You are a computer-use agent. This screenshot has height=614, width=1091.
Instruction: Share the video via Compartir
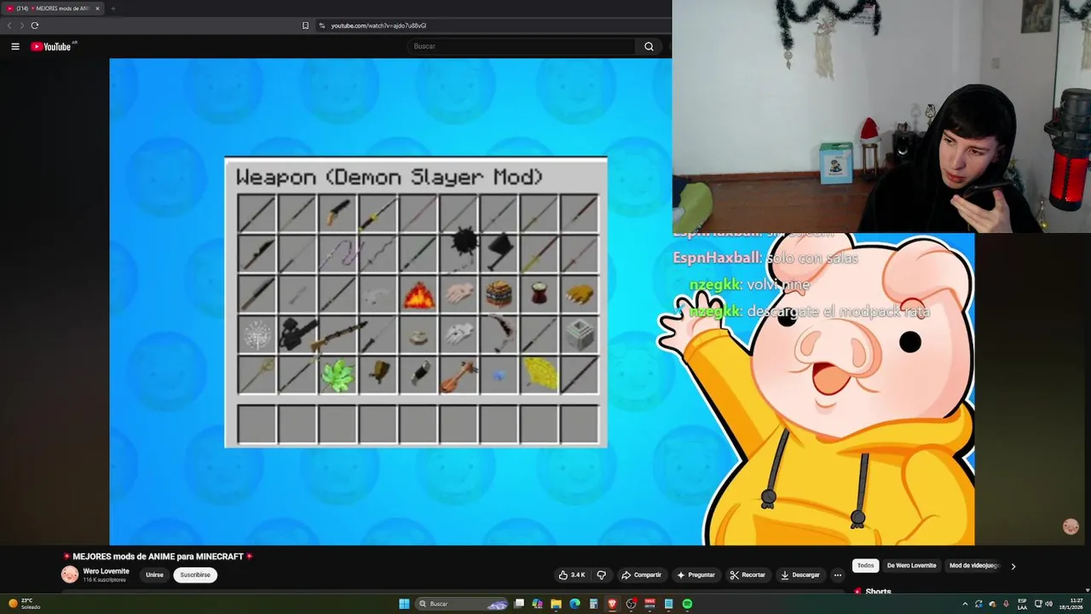[641, 575]
